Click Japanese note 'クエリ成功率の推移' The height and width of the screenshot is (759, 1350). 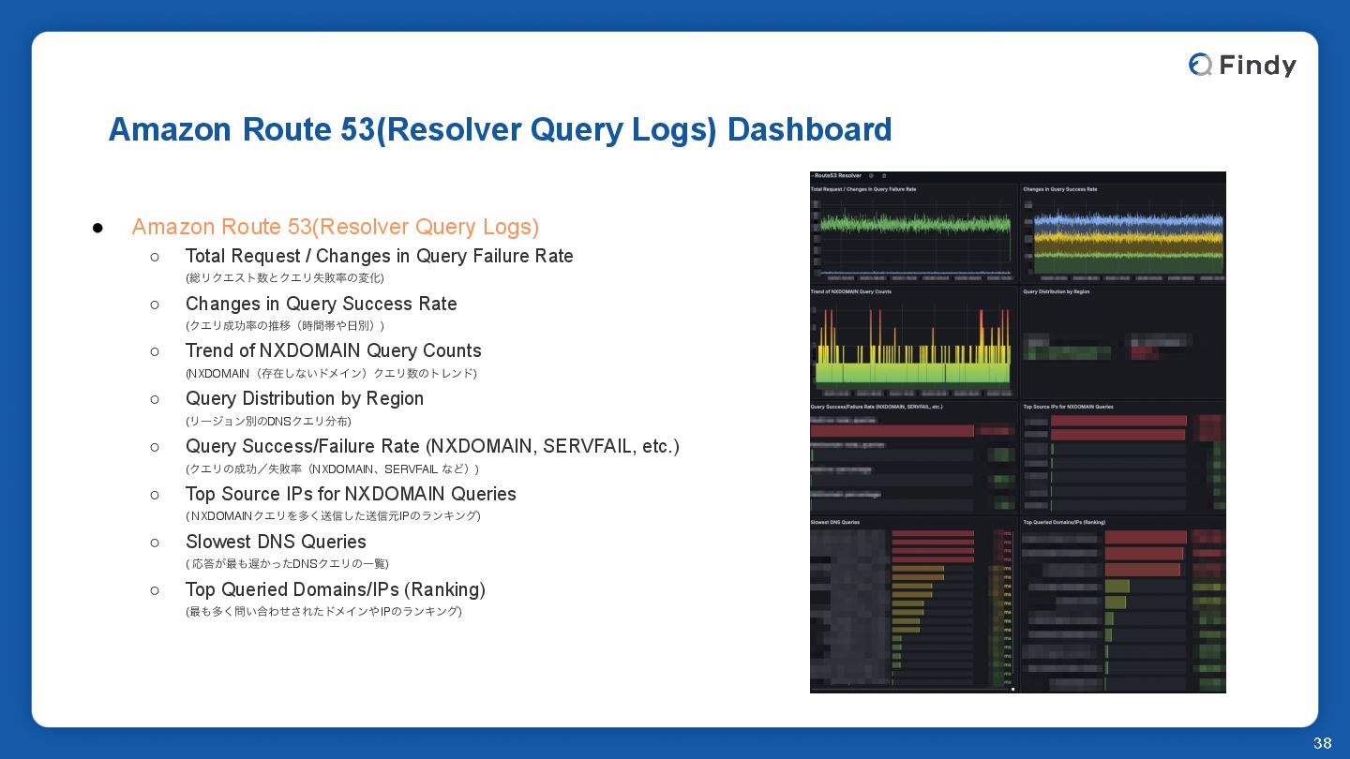285,326
